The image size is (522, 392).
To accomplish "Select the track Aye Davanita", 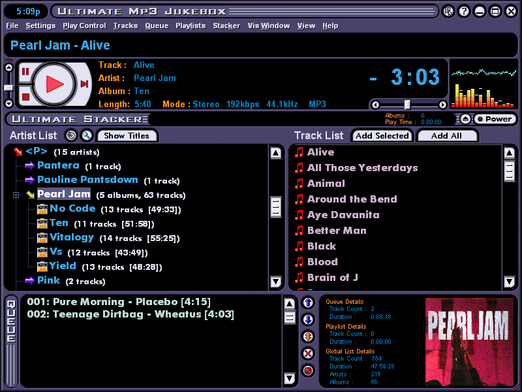I will (x=343, y=215).
